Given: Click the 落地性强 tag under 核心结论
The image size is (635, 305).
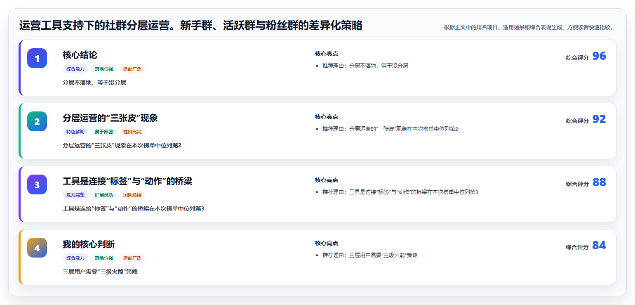Looking at the screenshot, I should pyautogui.click(x=104, y=69).
